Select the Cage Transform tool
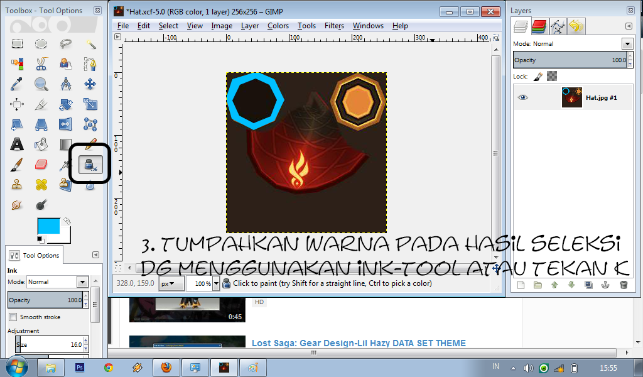643x377 pixels. coord(90,124)
